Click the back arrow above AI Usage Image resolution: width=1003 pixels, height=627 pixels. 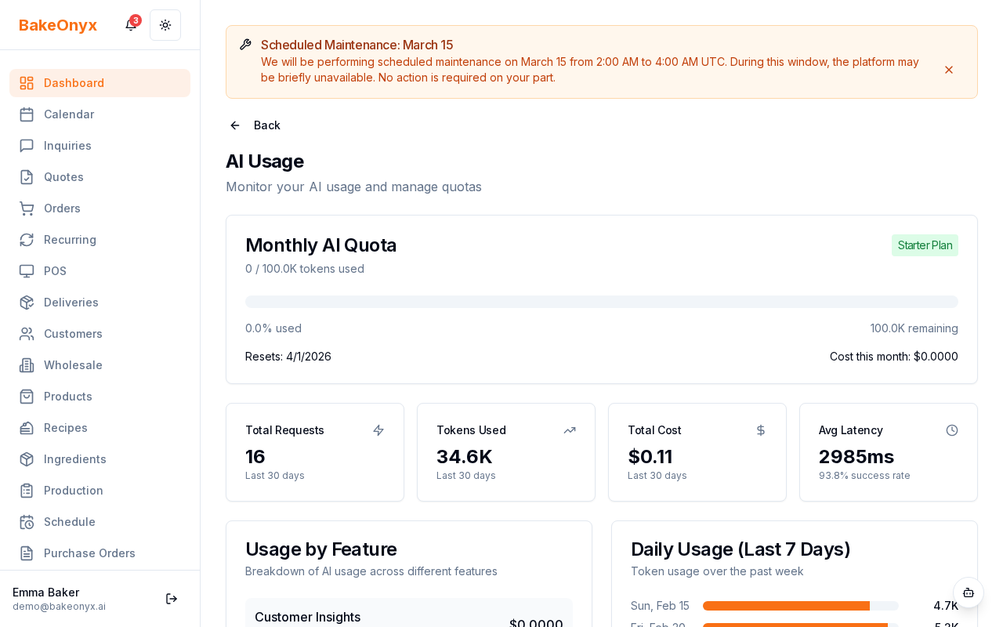click(234, 125)
